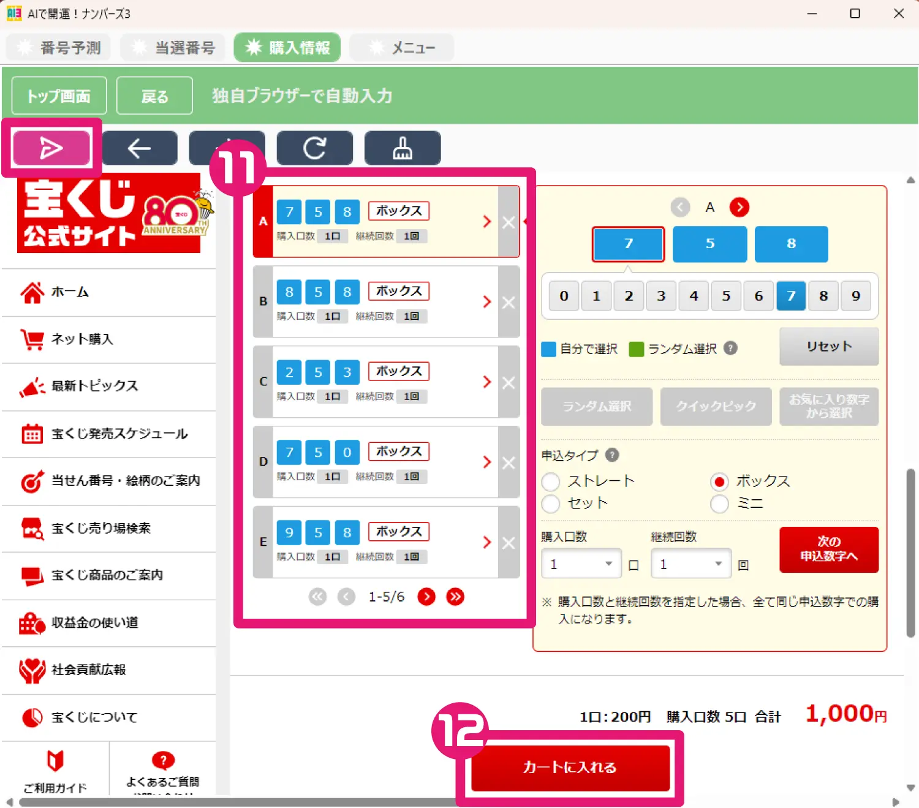Open the 継続回数 dropdown
919x808 pixels.
pyautogui.click(x=690, y=563)
